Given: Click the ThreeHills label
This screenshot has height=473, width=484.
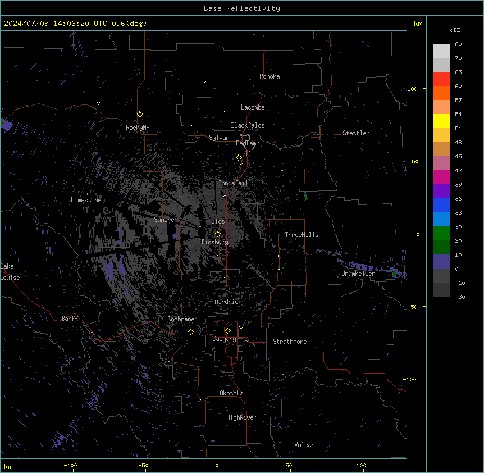Looking at the screenshot, I should 302,235.
